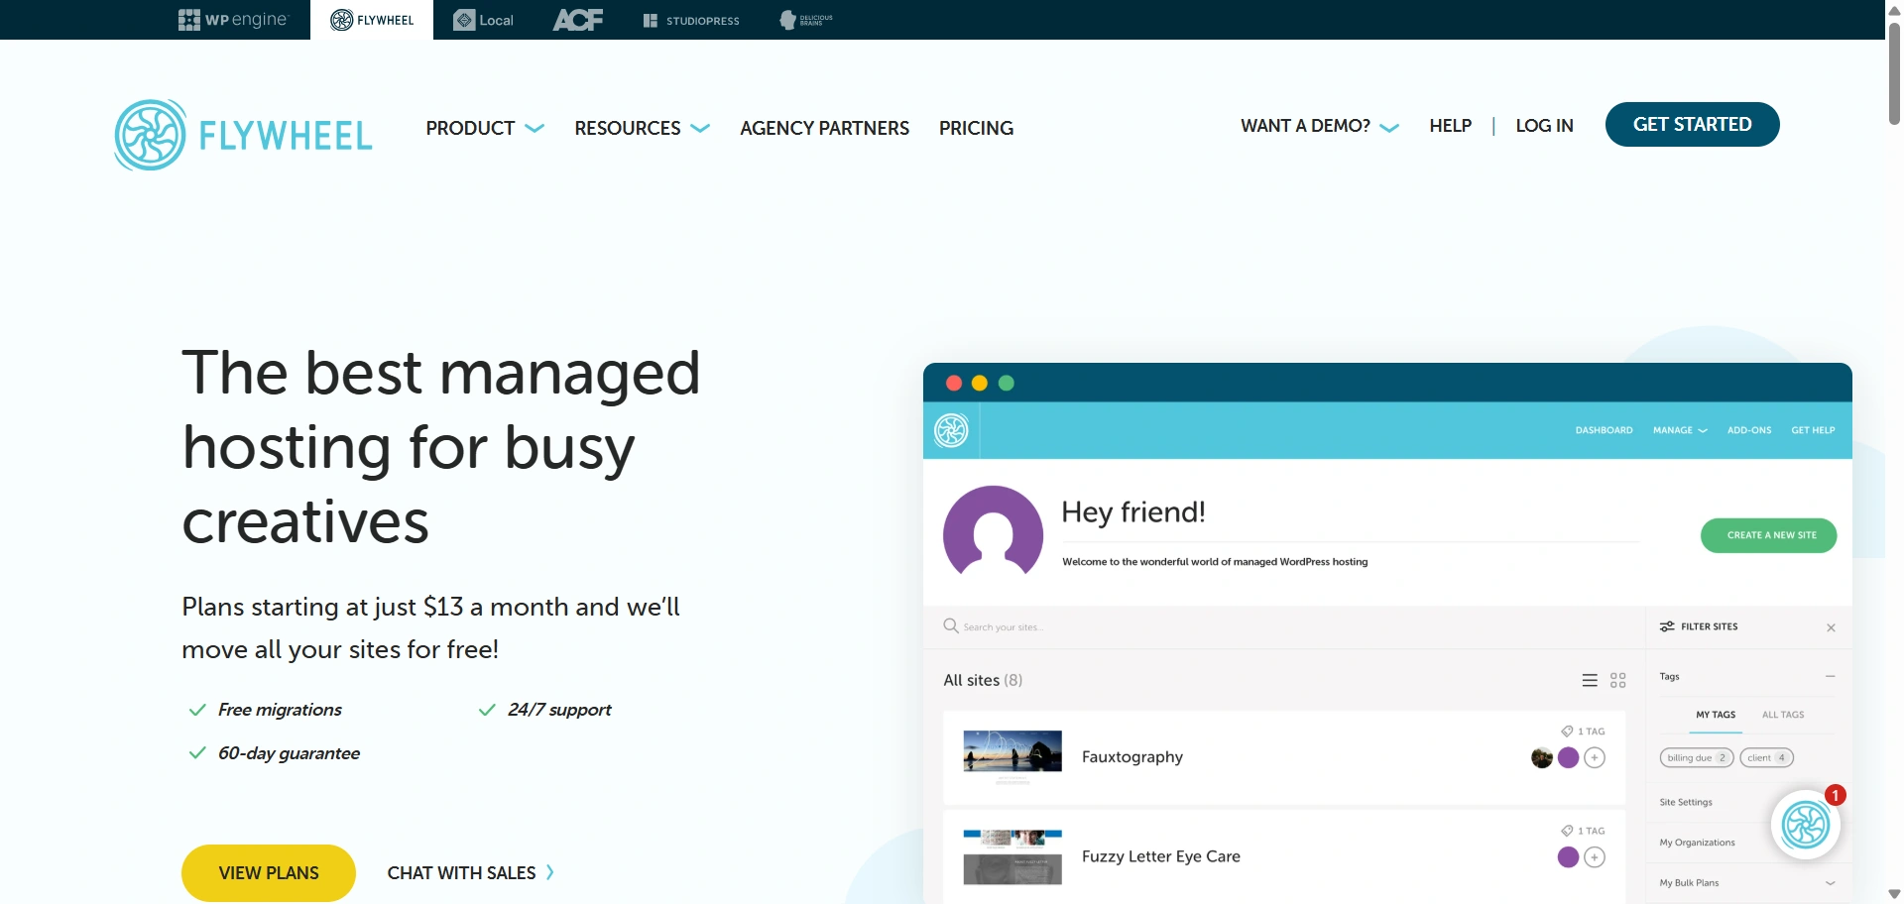This screenshot has width=1904, height=904.
Task: Select the client tag filter
Action: point(1766,757)
